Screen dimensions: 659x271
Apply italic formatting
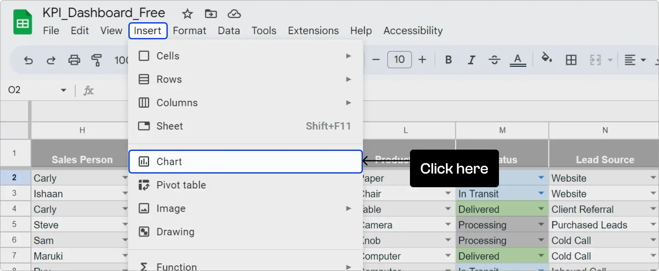click(471, 60)
